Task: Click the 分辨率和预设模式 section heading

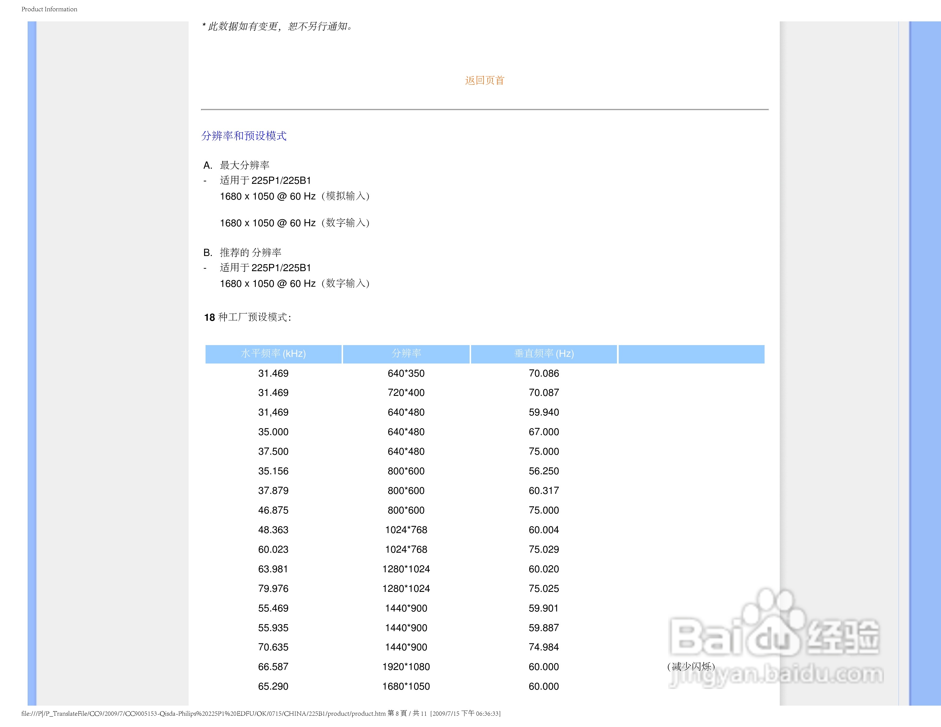Action: [x=244, y=136]
